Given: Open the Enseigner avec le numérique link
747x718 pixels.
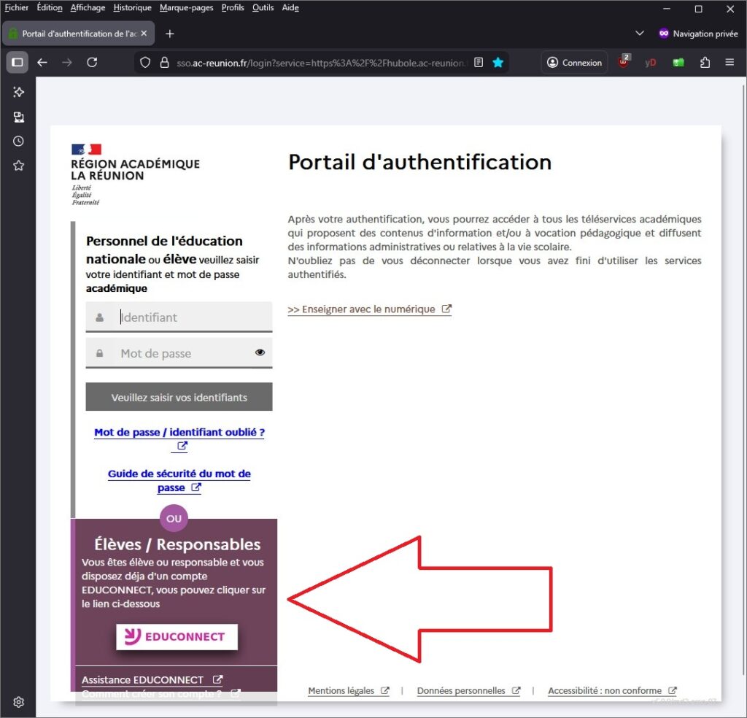Looking at the screenshot, I should click(x=362, y=309).
